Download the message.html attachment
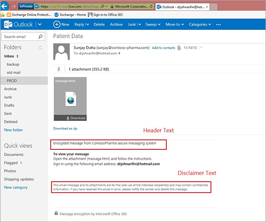This screenshot has height=222, width=266. click(x=75, y=118)
